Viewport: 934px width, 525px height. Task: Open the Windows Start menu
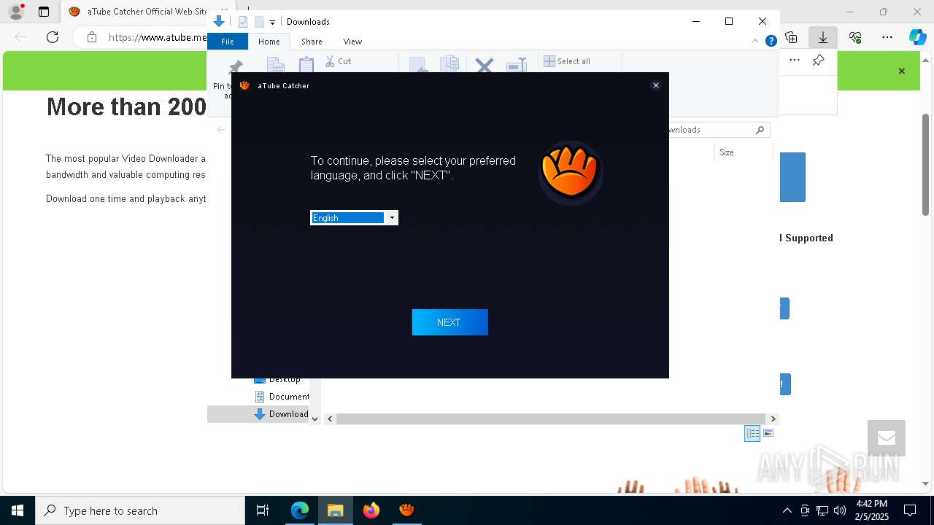(18, 510)
